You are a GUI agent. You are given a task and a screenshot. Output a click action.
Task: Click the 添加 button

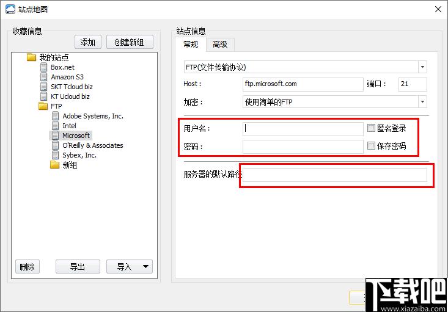coord(87,42)
